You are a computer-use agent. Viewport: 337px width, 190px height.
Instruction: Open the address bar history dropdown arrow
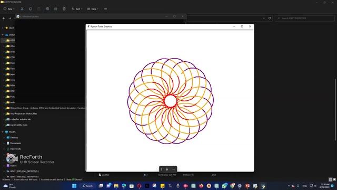point(264,18)
